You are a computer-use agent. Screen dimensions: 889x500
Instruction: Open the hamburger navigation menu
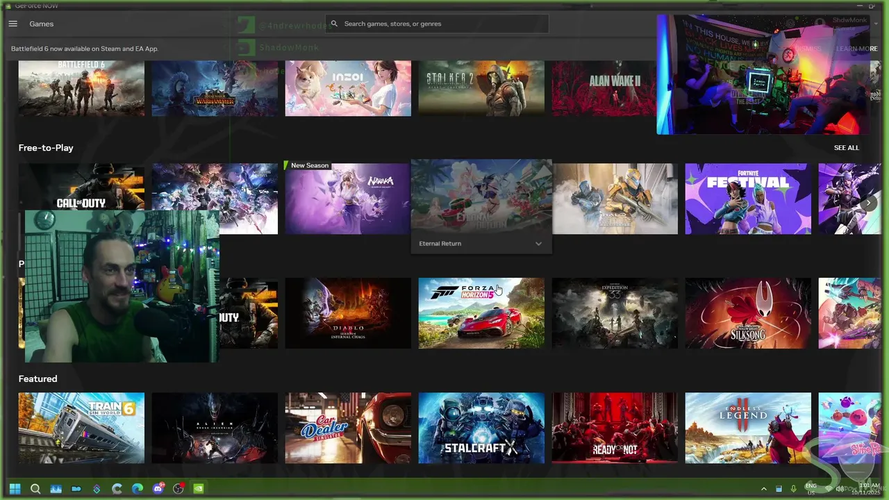13,24
